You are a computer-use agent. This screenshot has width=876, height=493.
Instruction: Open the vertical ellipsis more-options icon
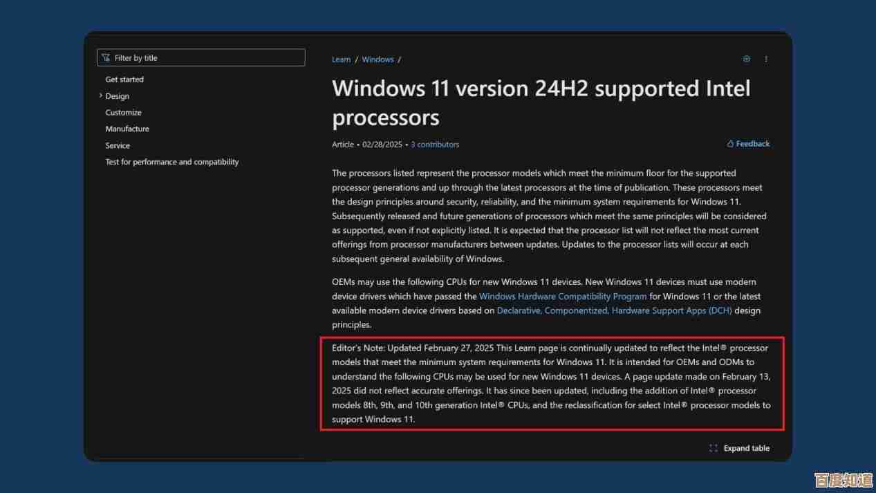[766, 59]
